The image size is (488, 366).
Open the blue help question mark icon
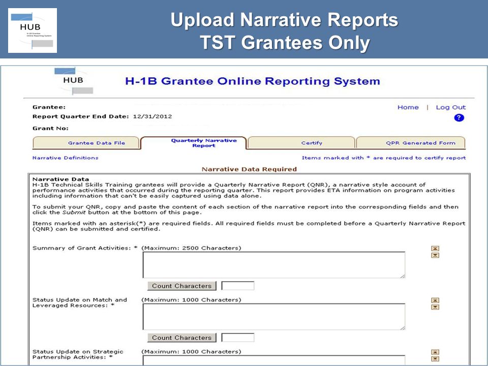click(x=459, y=117)
